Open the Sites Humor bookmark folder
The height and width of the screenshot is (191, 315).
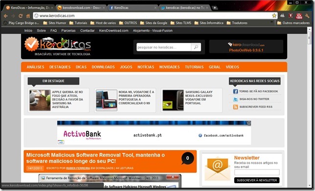pos(55,23)
